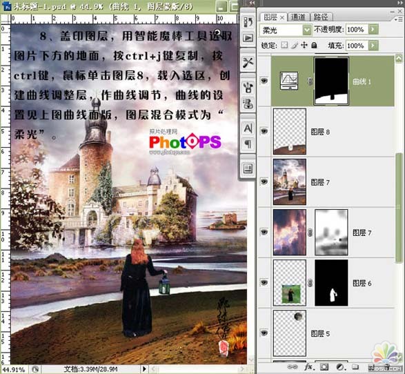Click the fx layer style icon
Image resolution: width=405 pixels, height=374 pixels.
click(x=308, y=367)
